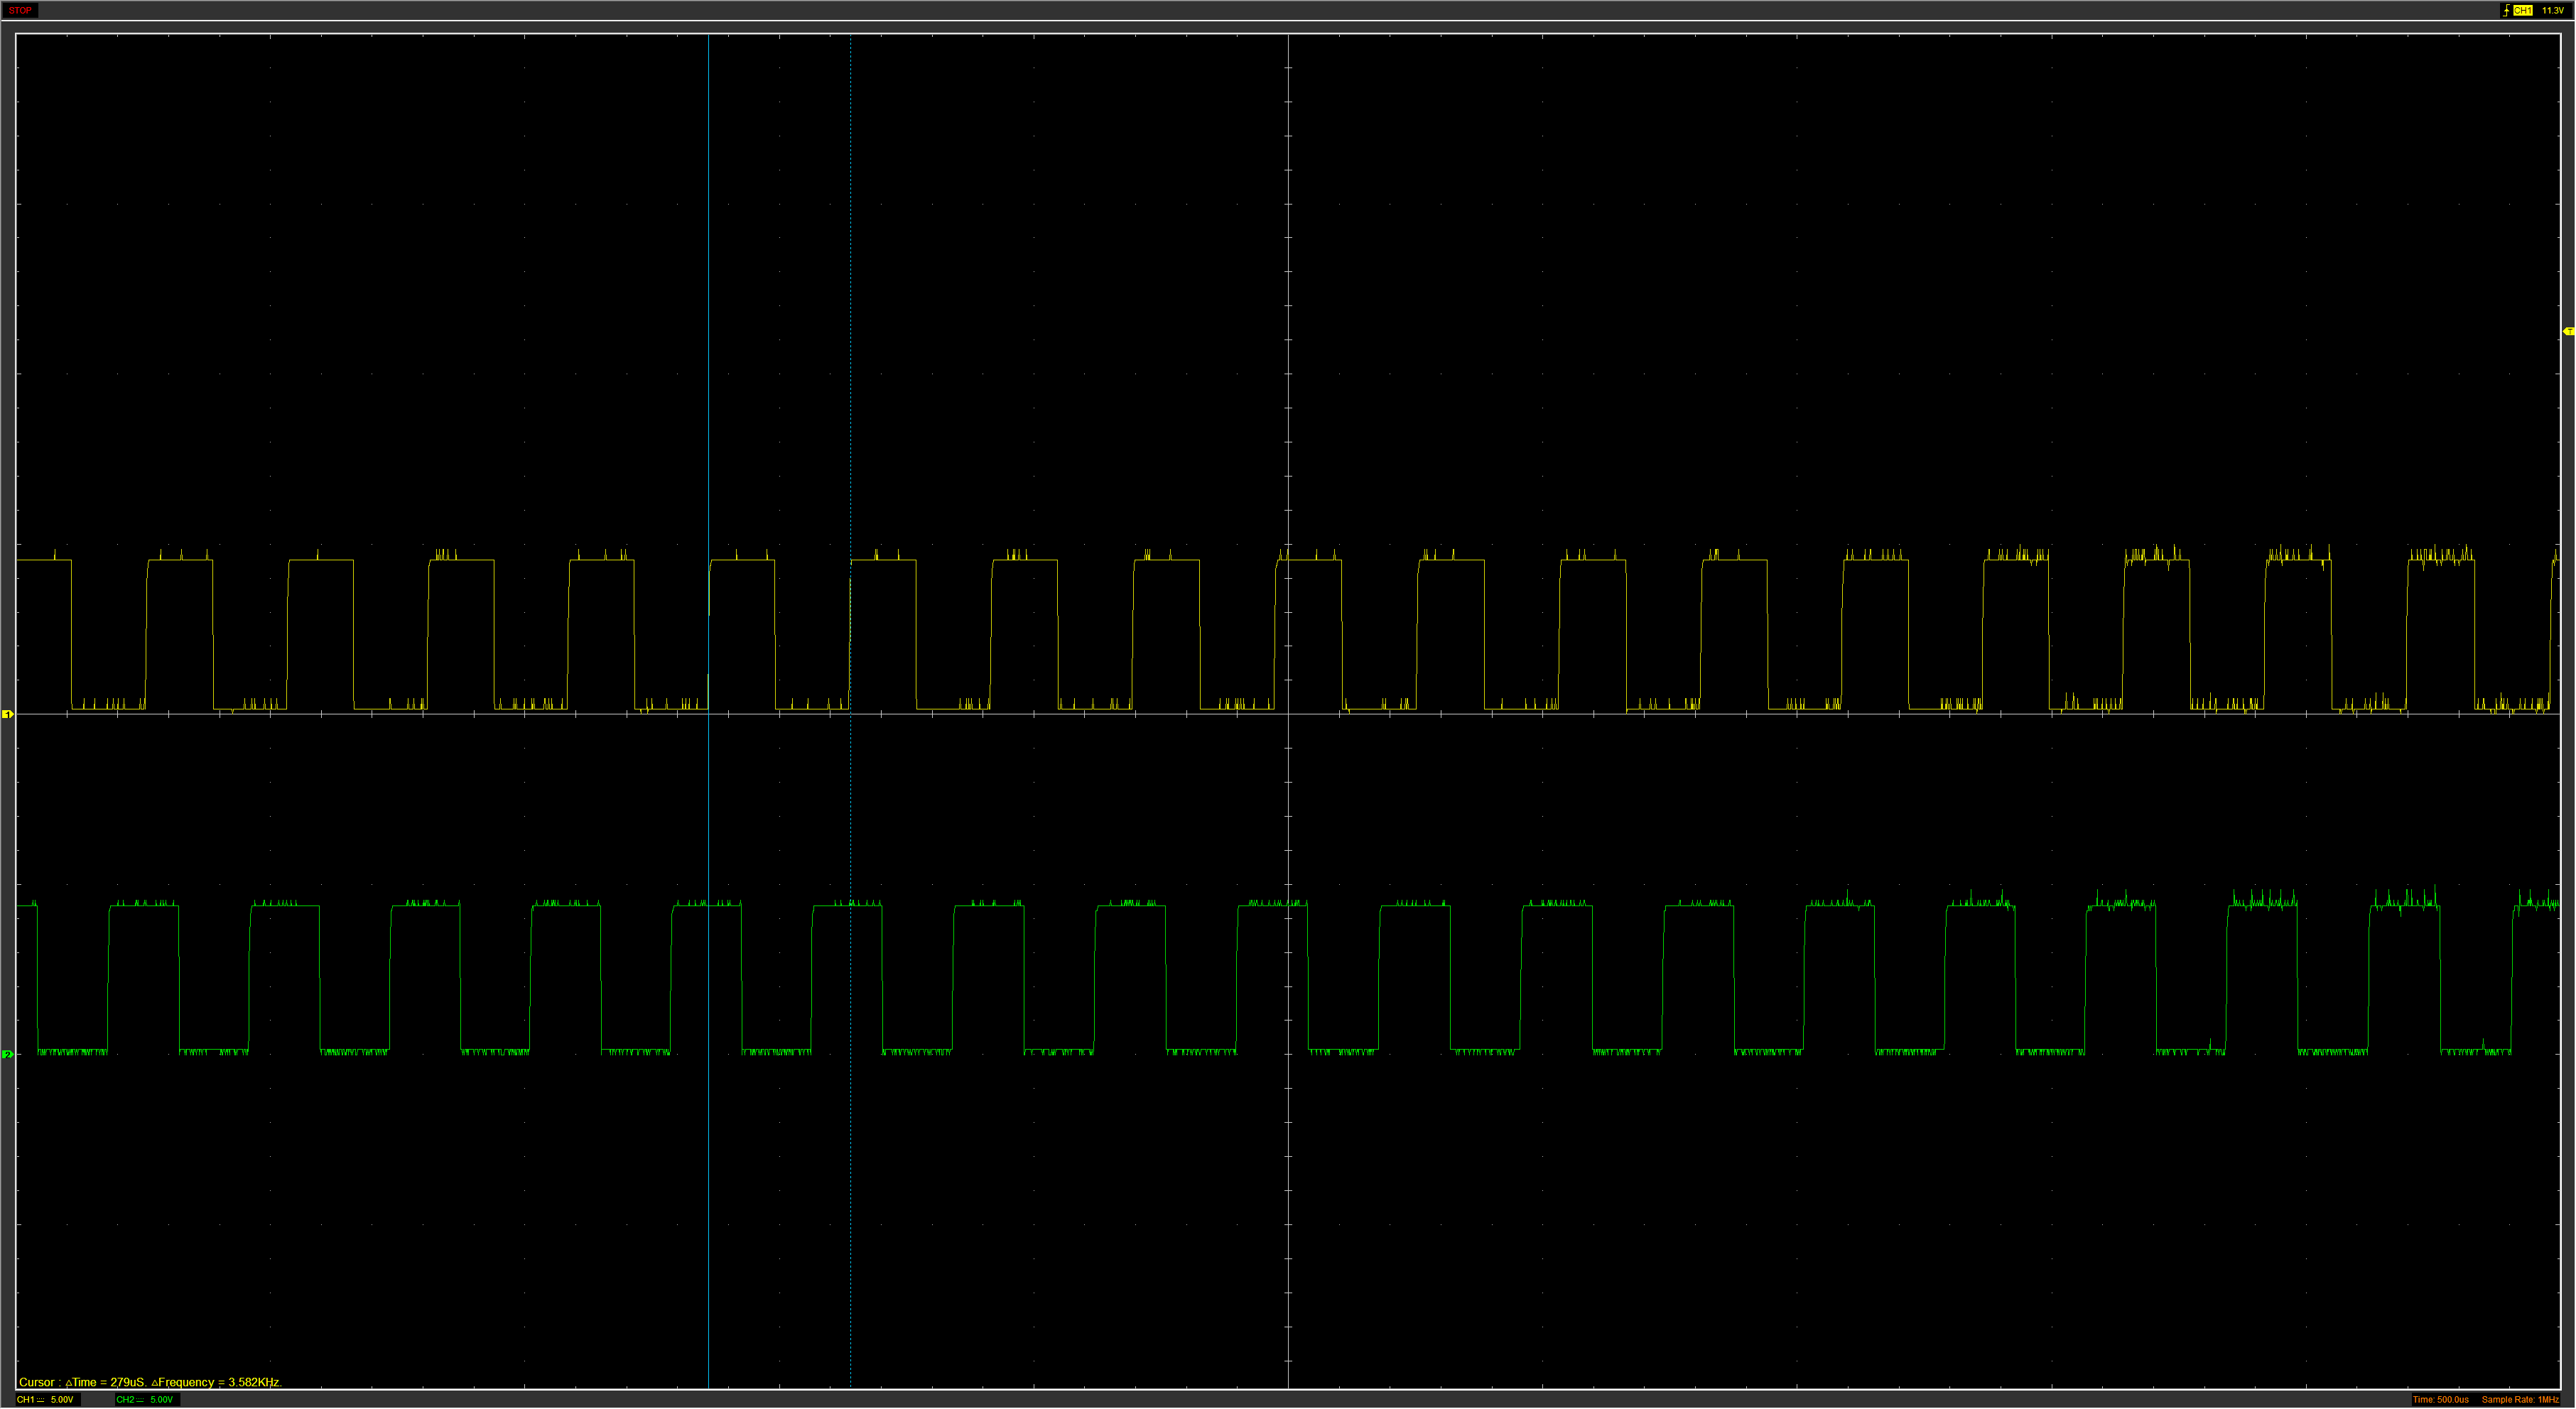Select the dashed blue time cursor line
The image size is (2576, 1409).
click(x=850, y=300)
